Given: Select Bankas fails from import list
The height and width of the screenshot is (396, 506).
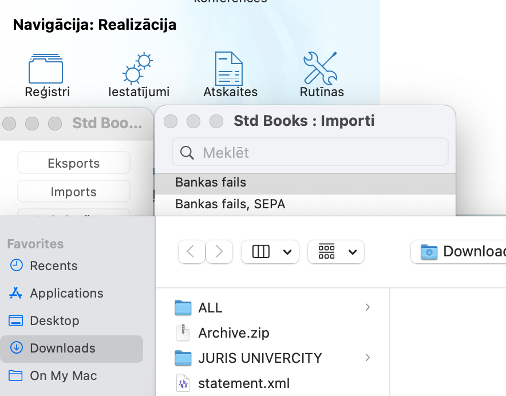Looking at the screenshot, I should click(x=211, y=183).
